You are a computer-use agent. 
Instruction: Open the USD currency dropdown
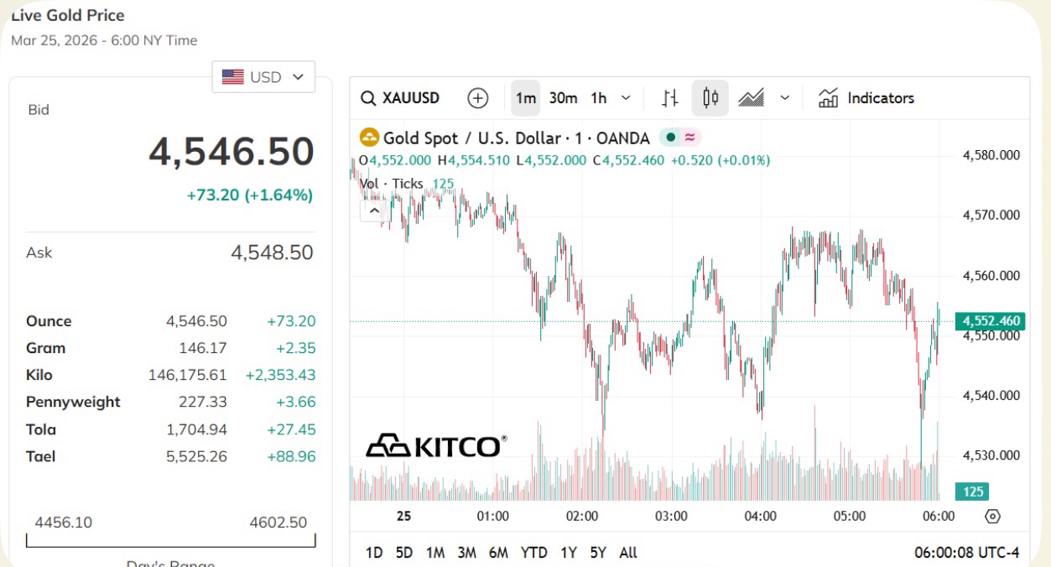[x=263, y=77]
